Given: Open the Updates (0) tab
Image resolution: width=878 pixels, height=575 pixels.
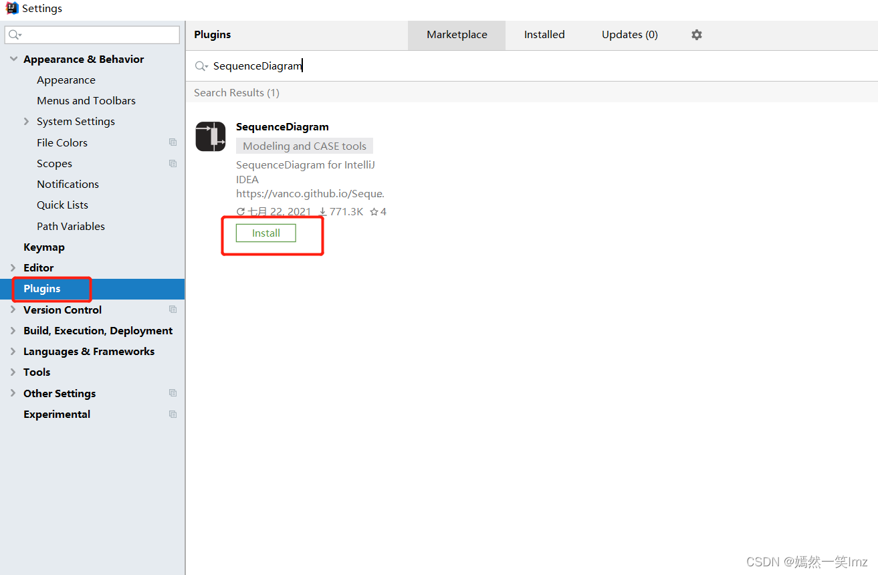Looking at the screenshot, I should pyautogui.click(x=630, y=35).
